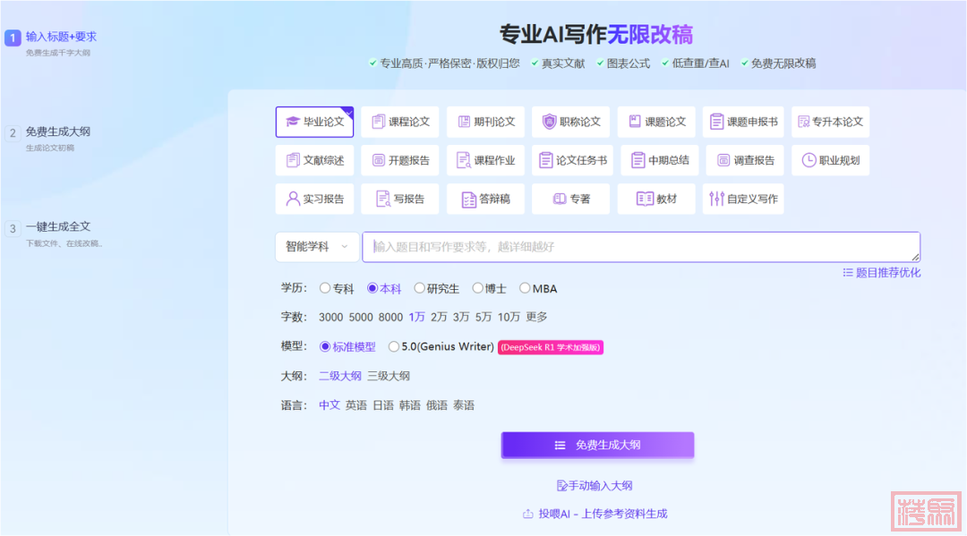
Task: Select the 职业规划 clock icon
Action: 809,160
